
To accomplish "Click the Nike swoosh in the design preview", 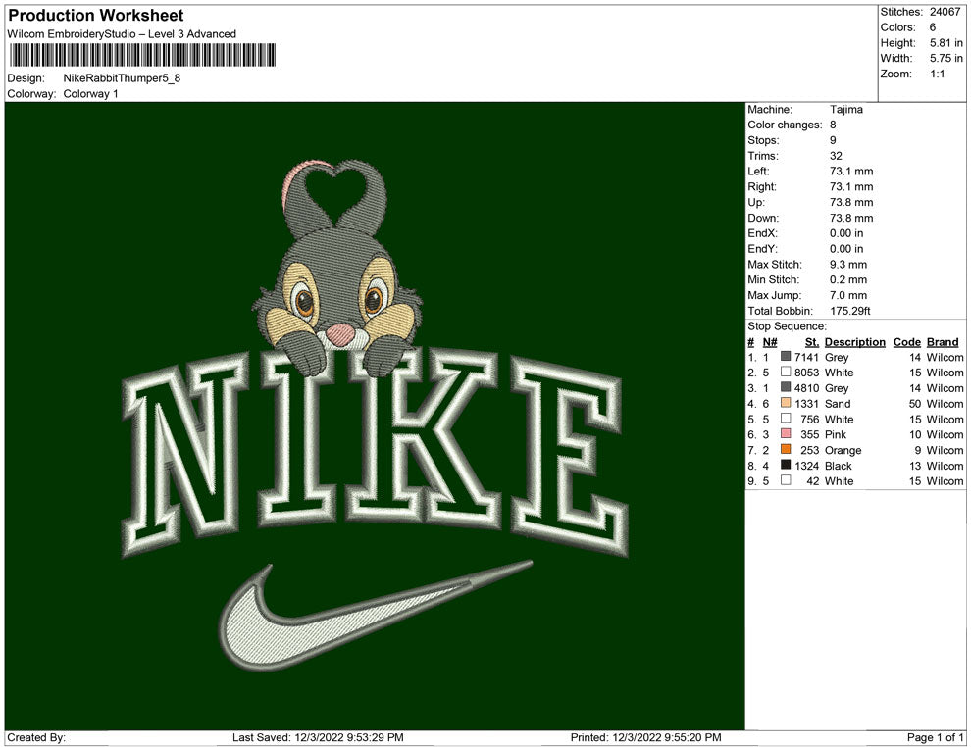I will (x=375, y=616).
